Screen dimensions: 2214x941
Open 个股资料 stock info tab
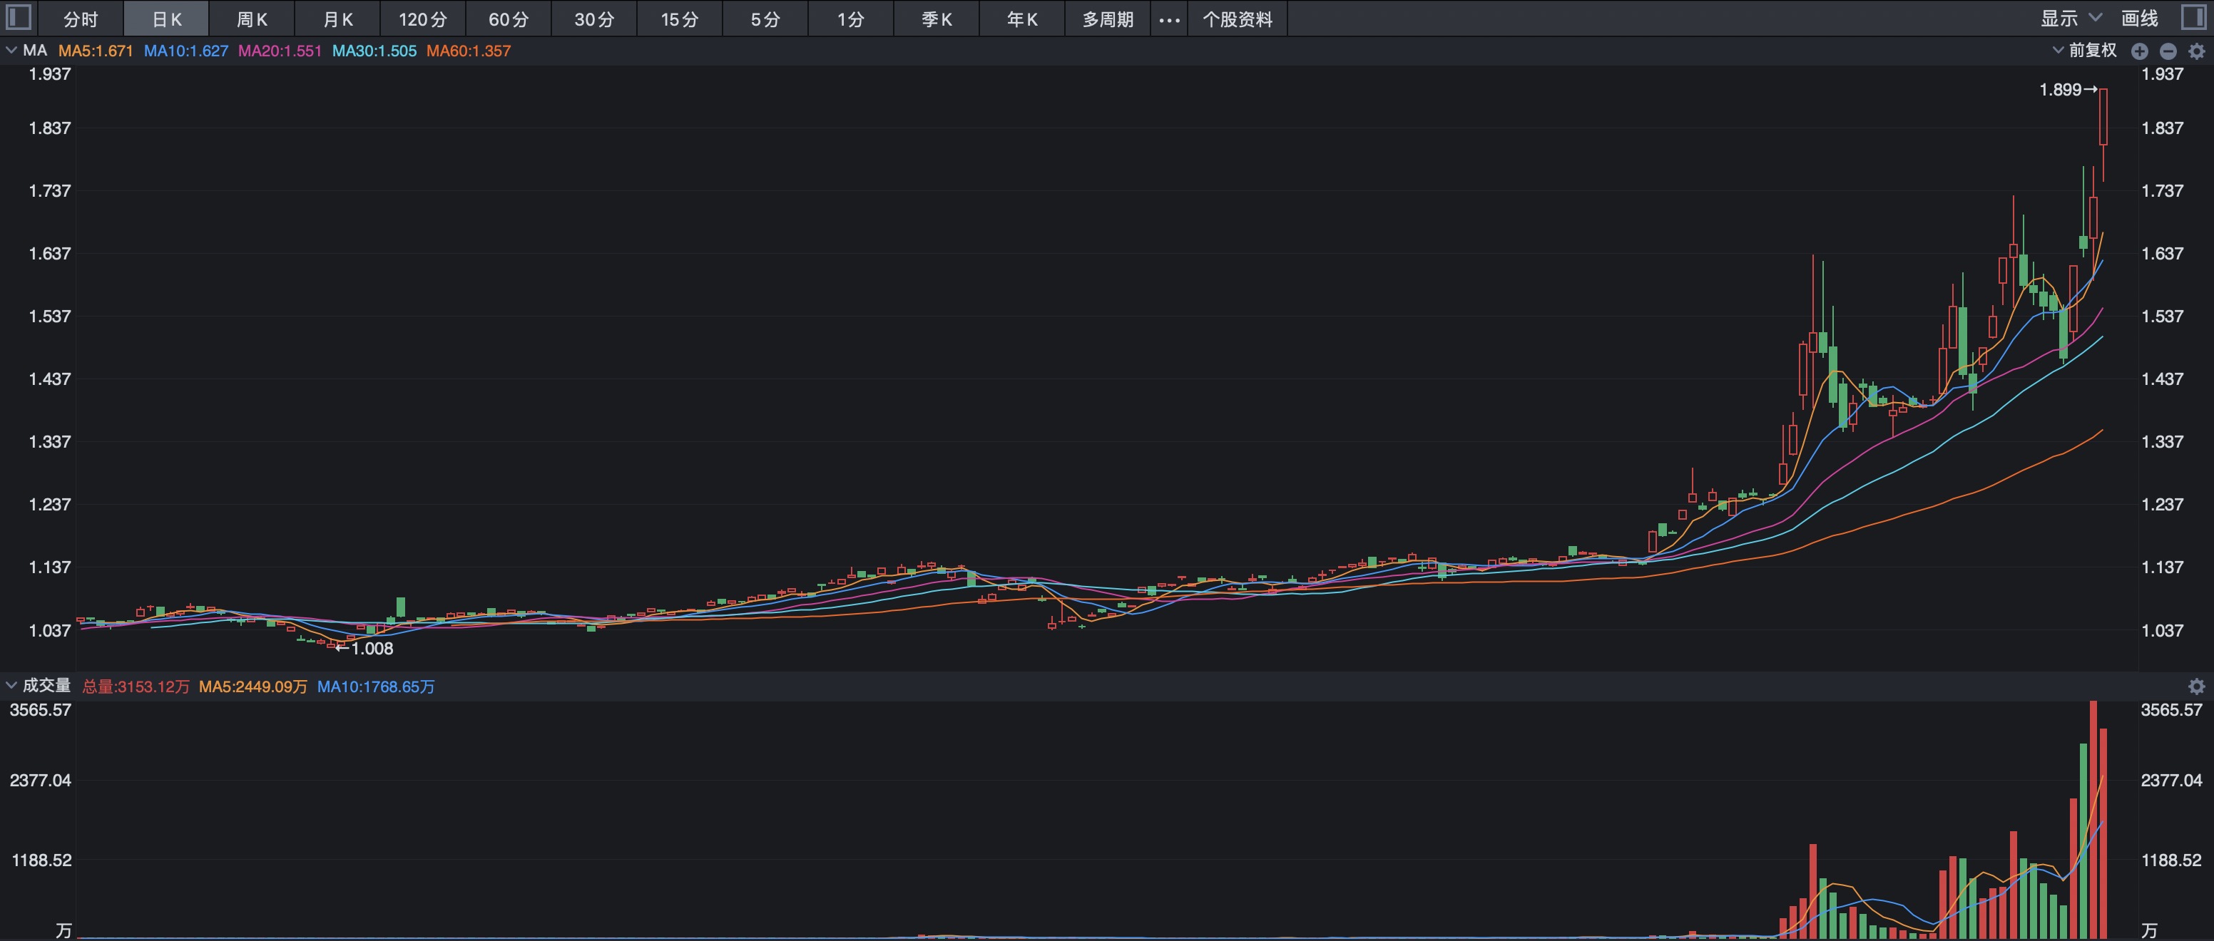[1238, 19]
